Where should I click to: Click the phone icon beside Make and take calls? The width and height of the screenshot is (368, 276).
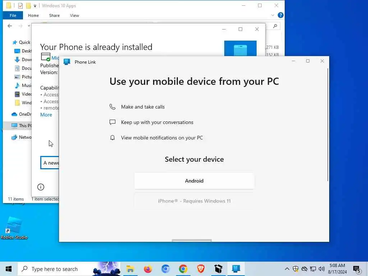click(112, 107)
